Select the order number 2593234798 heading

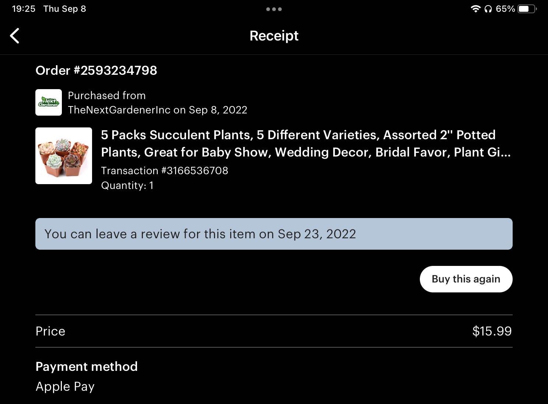pyautogui.click(x=96, y=70)
